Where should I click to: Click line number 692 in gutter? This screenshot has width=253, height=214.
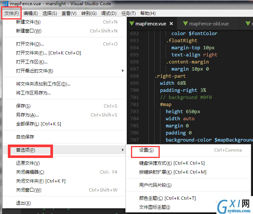tap(134, 34)
